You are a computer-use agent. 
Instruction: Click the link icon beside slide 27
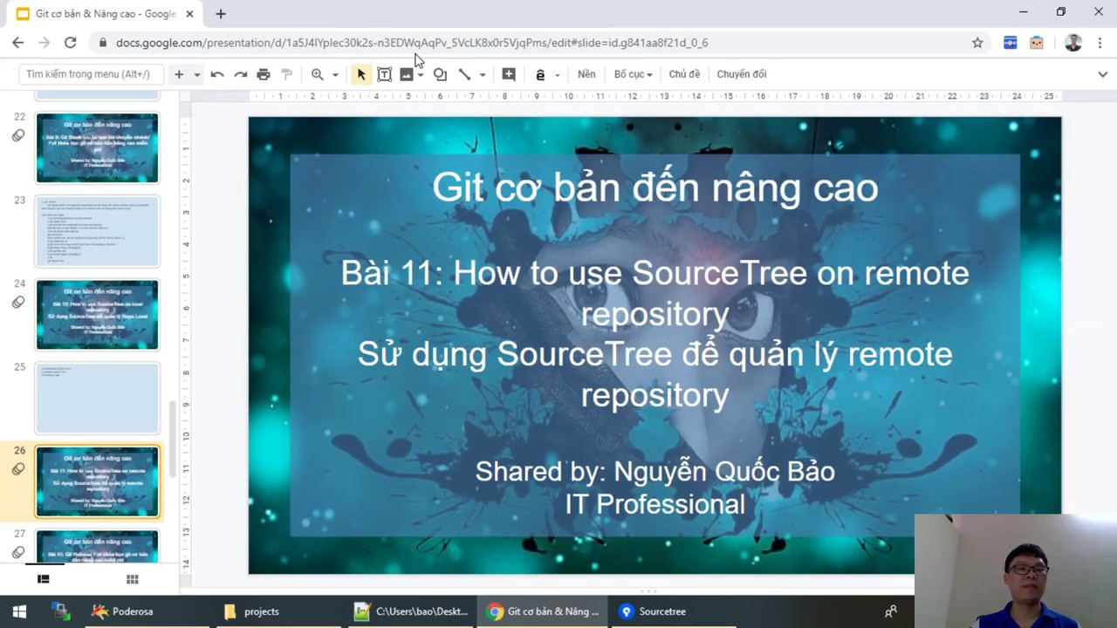[18, 552]
